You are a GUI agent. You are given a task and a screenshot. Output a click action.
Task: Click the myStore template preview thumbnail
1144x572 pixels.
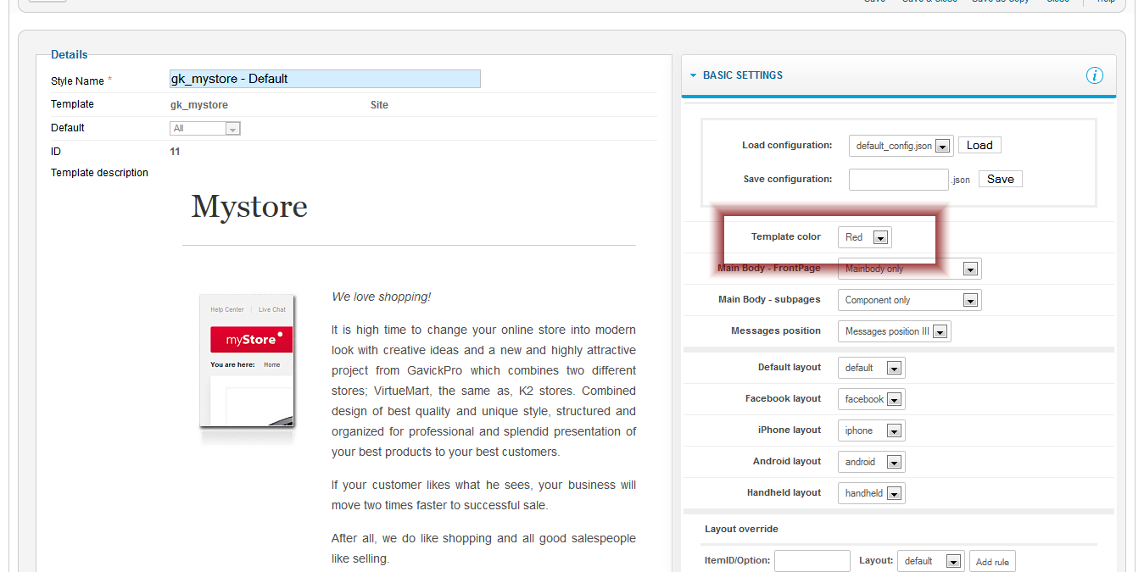247,360
